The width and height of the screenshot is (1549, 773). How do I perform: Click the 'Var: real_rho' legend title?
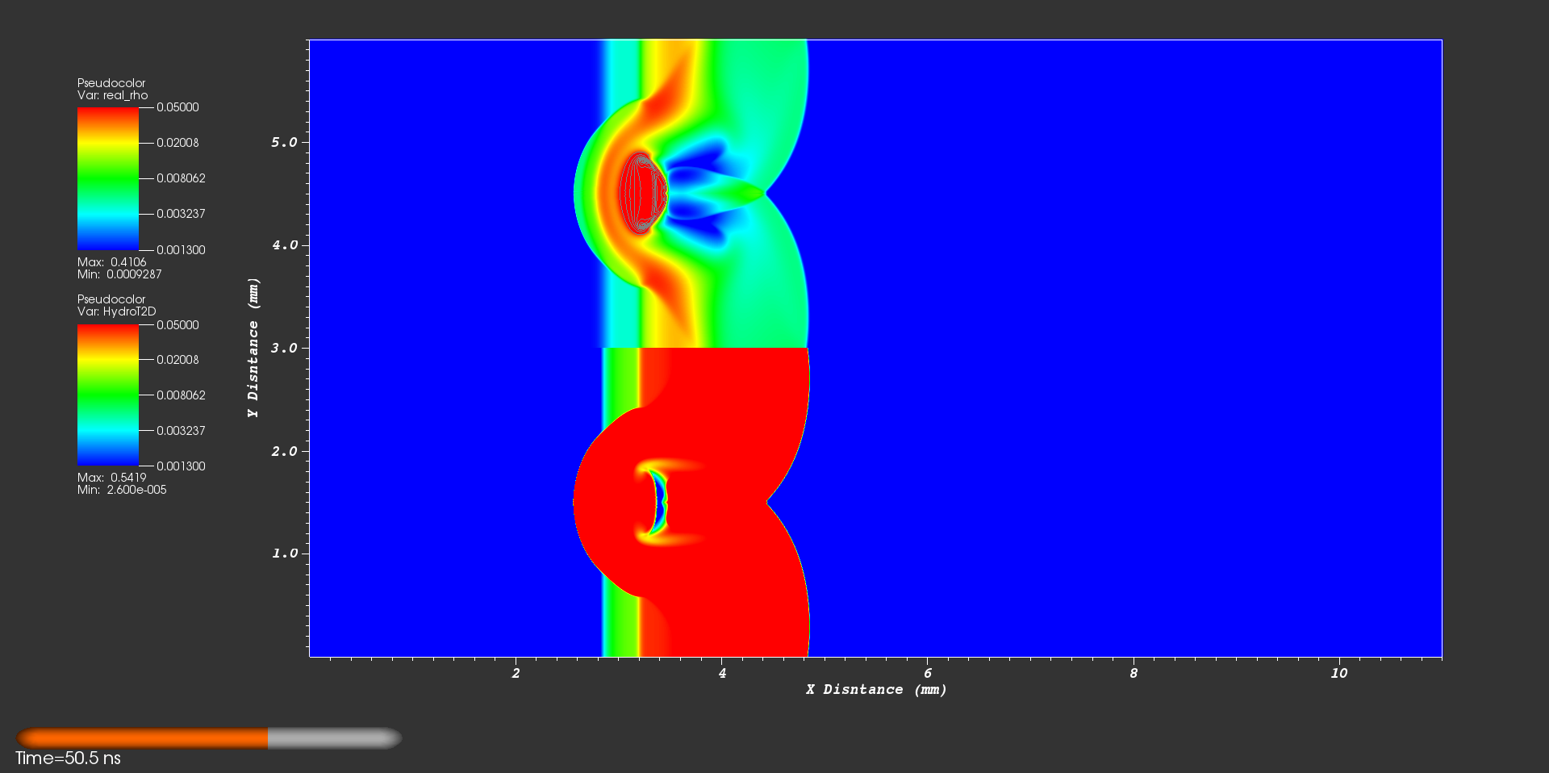[113, 95]
